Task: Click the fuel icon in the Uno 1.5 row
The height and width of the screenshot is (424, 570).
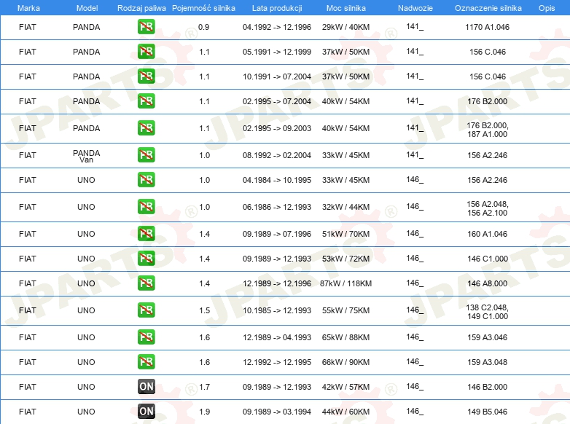Action: click(146, 310)
